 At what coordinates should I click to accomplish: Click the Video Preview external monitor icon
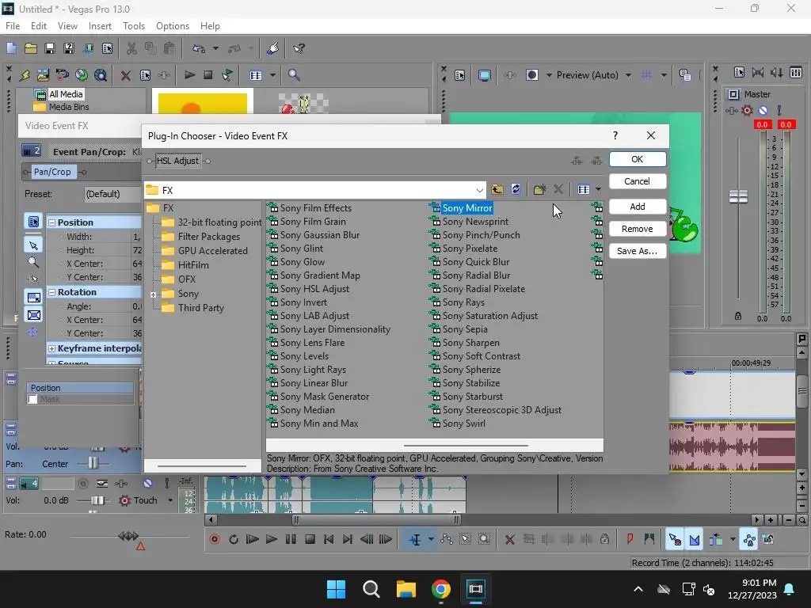point(485,75)
